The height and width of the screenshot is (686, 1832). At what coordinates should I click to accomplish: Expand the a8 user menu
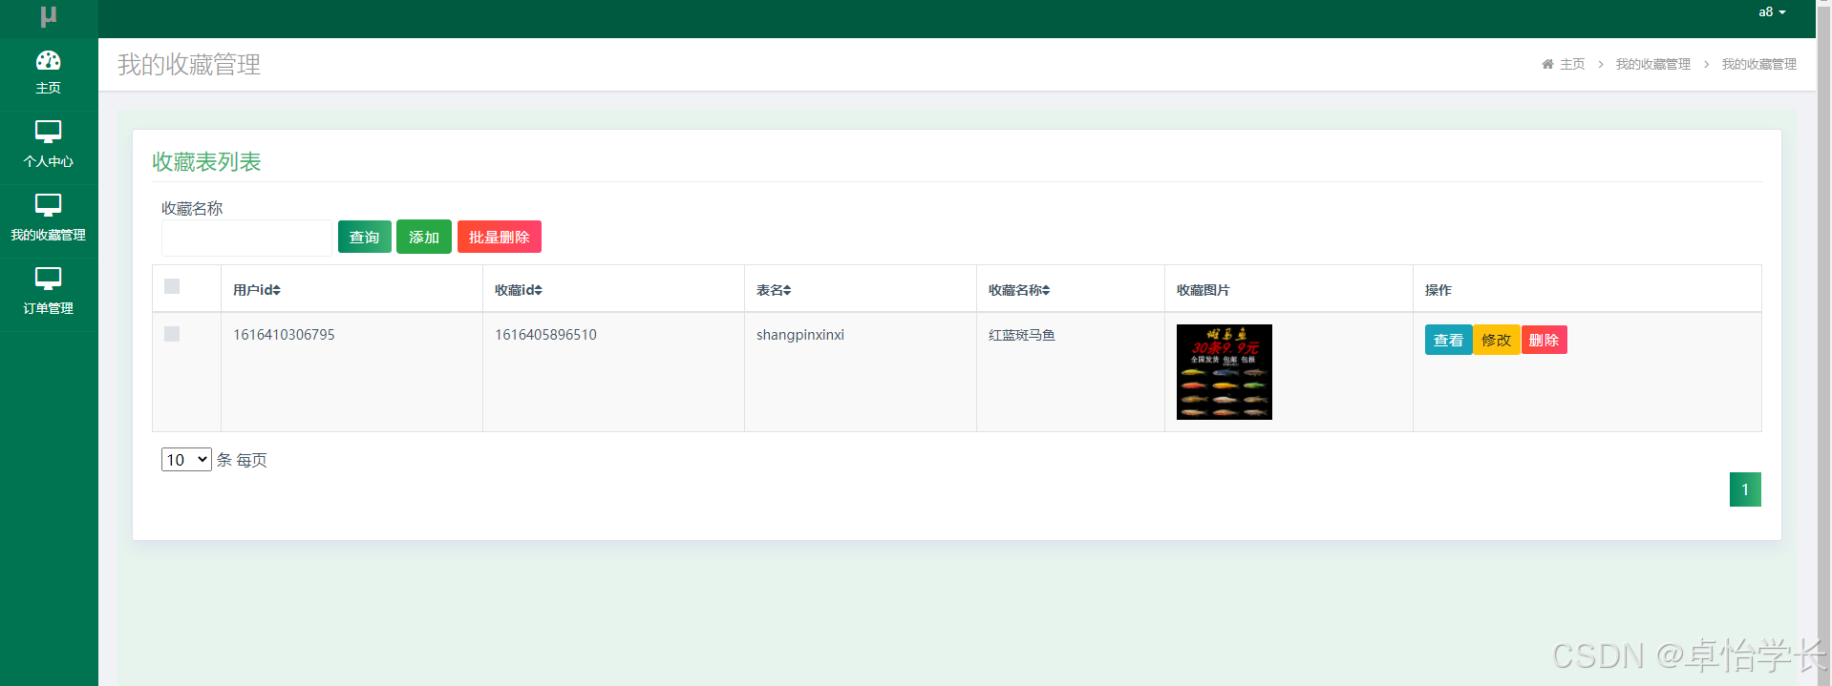[1772, 12]
